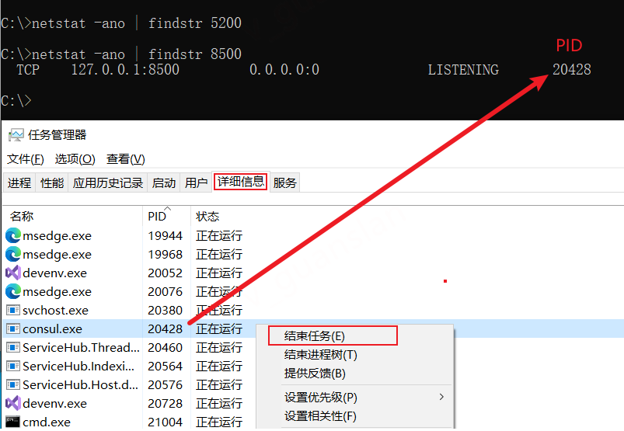624x431 pixels.
Task: Switch to the 详细信息 tab
Action: [241, 182]
